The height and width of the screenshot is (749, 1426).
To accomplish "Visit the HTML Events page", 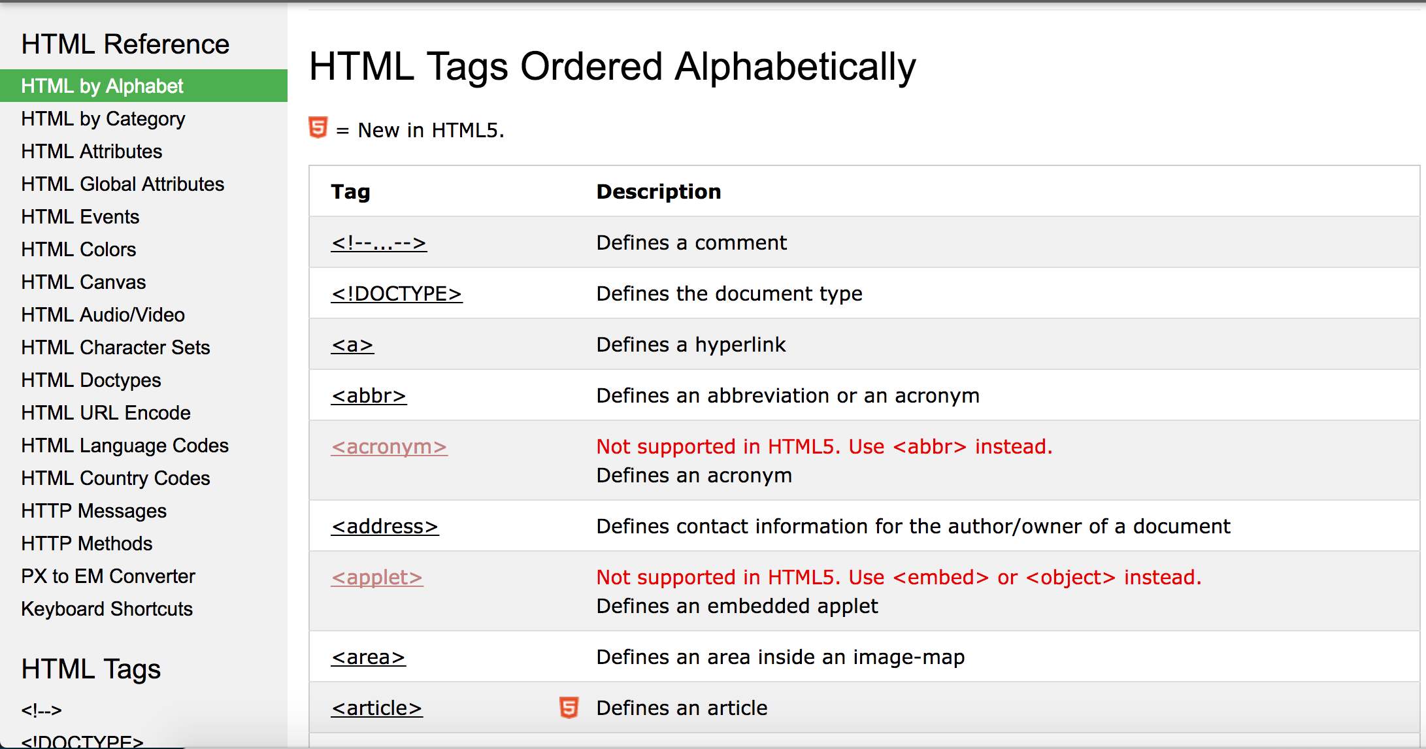I will (x=80, y=217).
